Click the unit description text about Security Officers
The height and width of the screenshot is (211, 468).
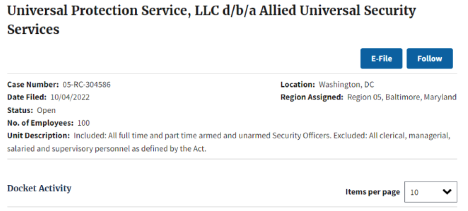tap(228, 142)
